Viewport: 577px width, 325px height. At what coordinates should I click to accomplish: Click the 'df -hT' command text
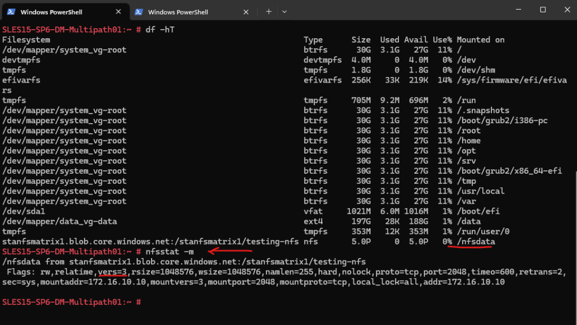click(160, 29)
